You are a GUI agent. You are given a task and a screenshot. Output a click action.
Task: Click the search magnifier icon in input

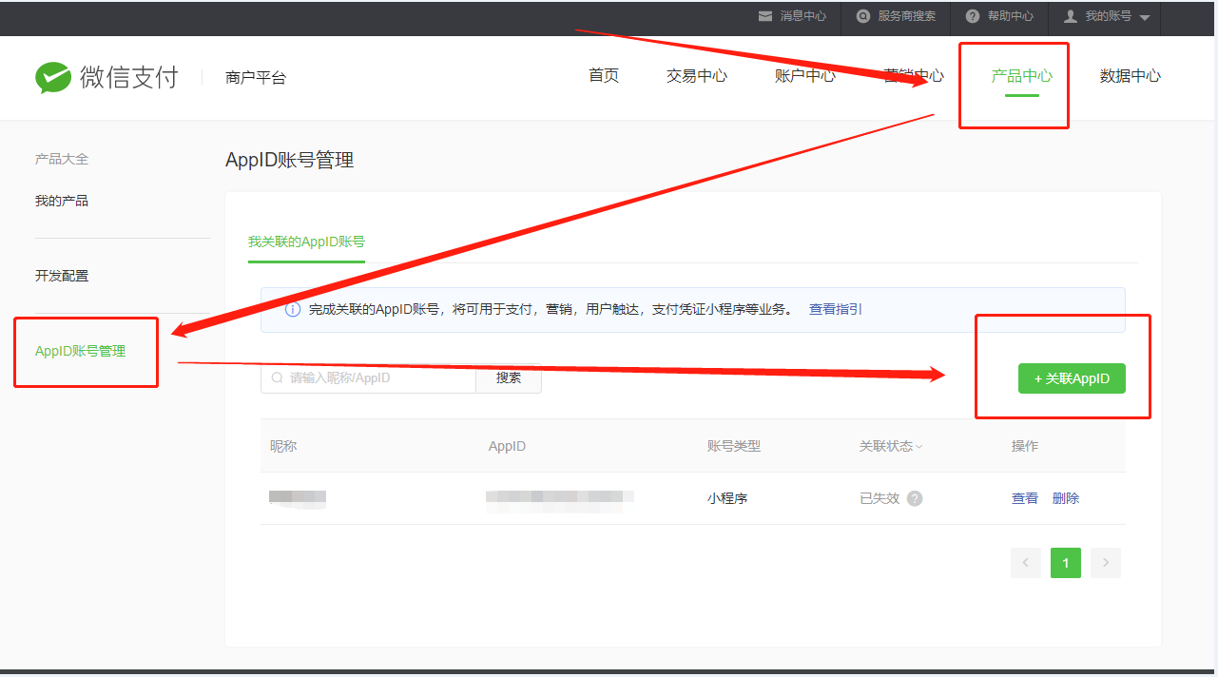pyautogui.click(x=278, y=377)
